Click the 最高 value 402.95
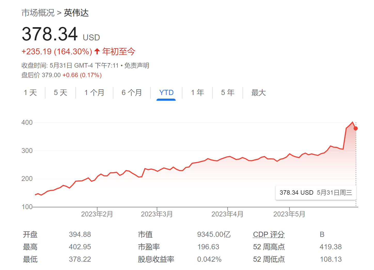Viewport: 374px width, 270px height. [x=80, y=247]
